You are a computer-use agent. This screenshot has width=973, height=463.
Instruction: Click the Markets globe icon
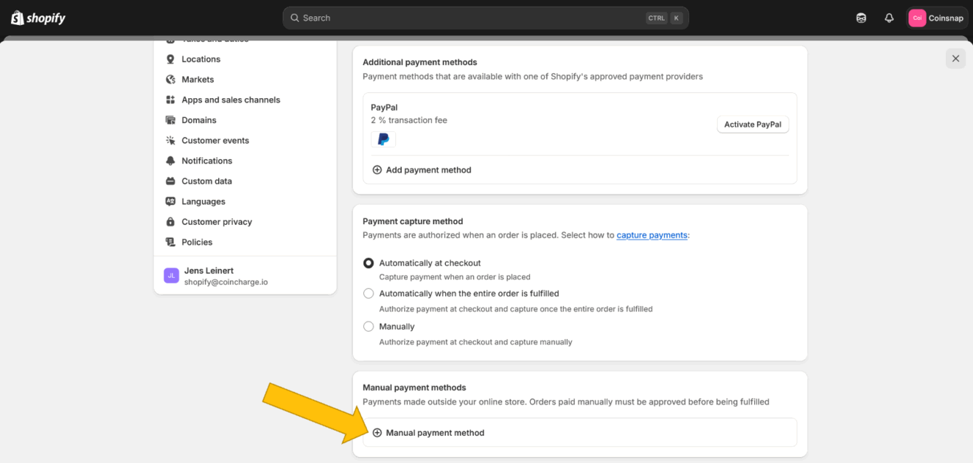pyautogui.click(x=171, y=80)
